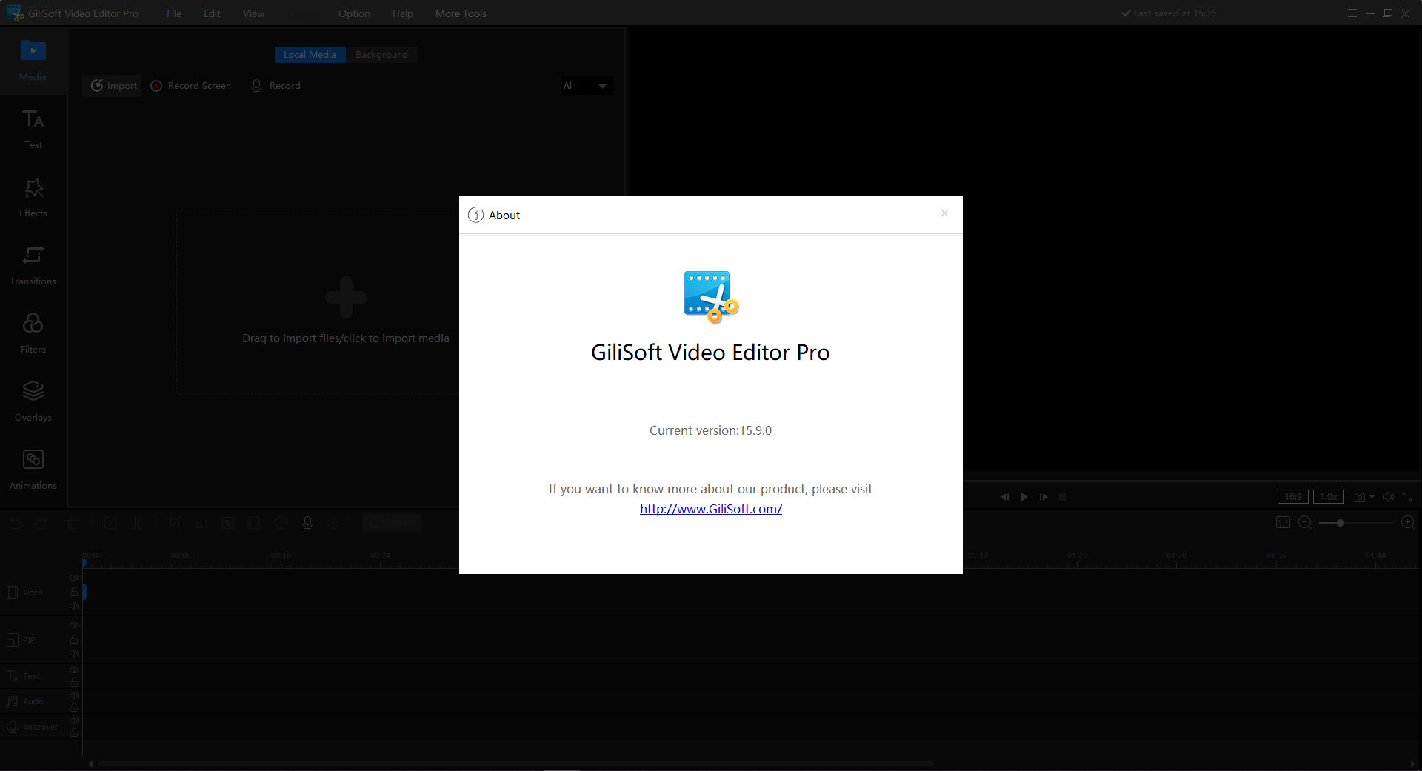Click the microphone icon in timeline toolbar
The image size is (1422, 771).
click(307, 523)
